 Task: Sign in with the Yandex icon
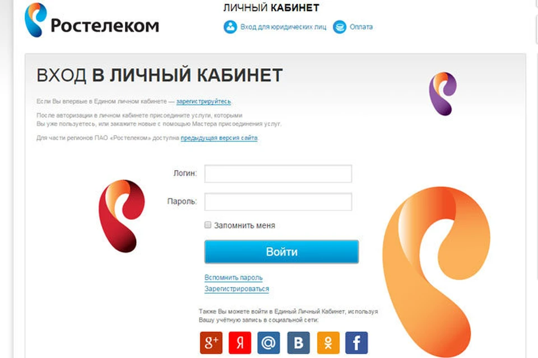click(x=240, y=342)
